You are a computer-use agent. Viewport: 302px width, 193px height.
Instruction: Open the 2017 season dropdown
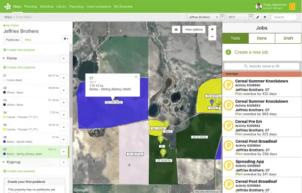pos(239,17)
